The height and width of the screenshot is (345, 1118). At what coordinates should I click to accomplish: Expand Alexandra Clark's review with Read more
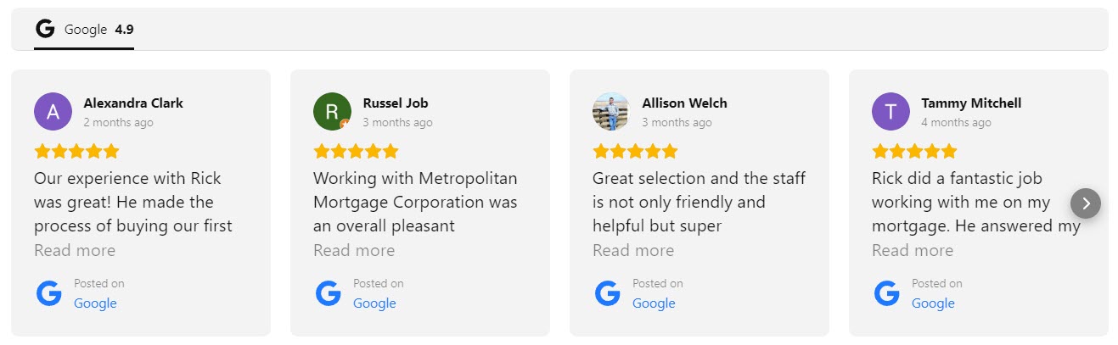click(75, 250)
